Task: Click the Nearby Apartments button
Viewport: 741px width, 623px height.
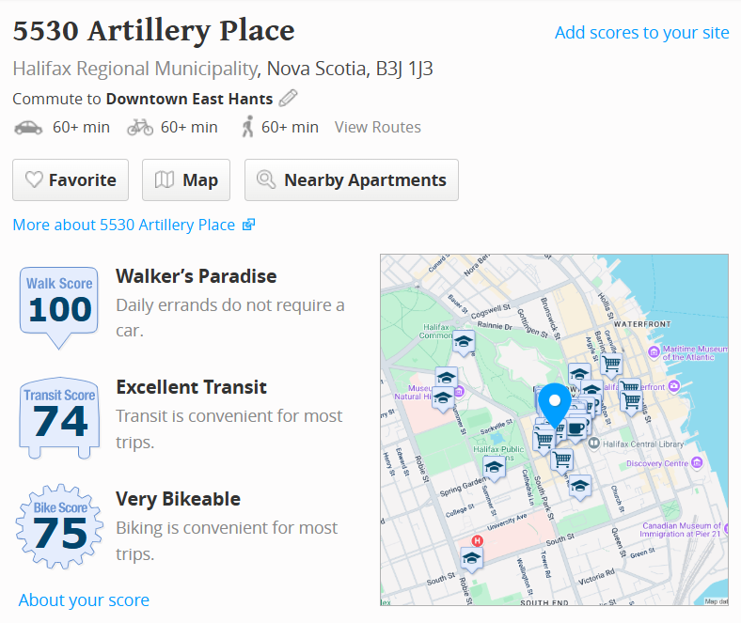Action: point(352,180)
